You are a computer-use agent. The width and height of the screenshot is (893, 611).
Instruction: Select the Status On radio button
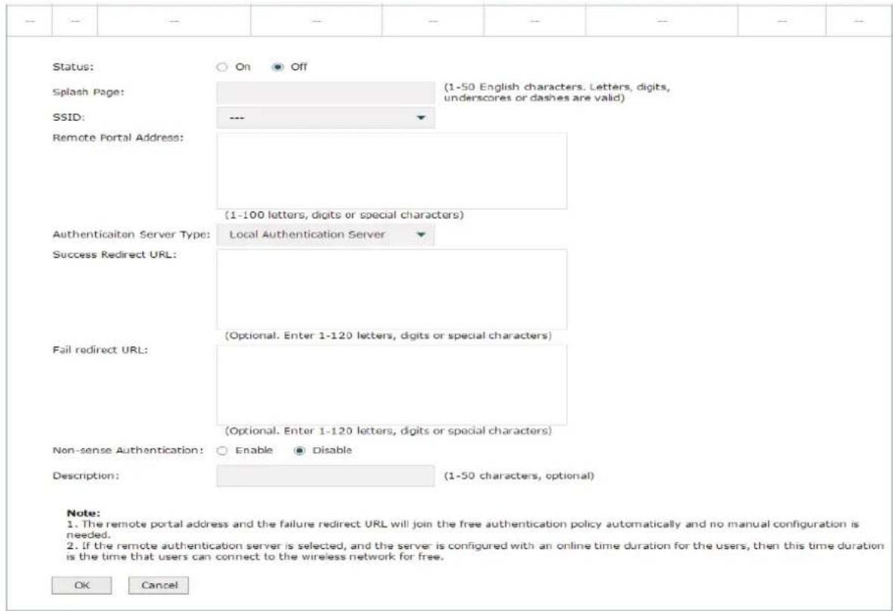click(222, 67)
